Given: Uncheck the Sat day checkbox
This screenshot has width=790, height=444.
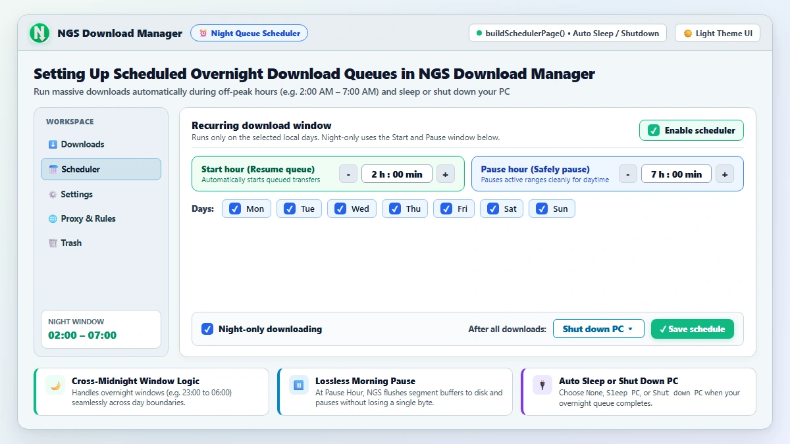Looking at the screenshot, I should (x=493, y=209).
